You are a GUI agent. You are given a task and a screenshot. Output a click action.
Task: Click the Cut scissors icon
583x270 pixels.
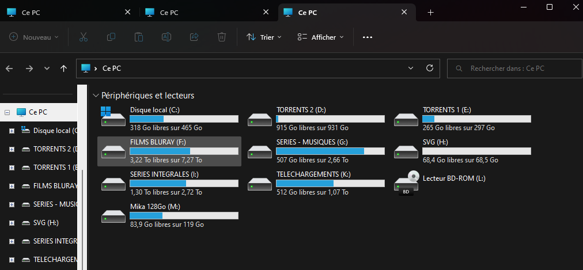click(83, 37)
